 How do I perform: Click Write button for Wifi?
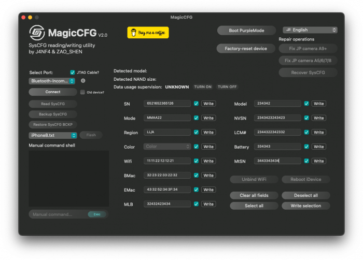[x=208, y=161]
